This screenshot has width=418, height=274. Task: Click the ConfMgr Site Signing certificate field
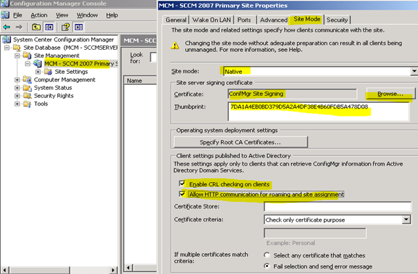click(x=292, y=94)
